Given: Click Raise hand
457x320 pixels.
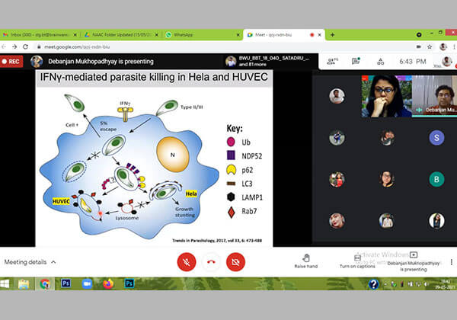Looking at the screenshot, I should click(305, 261).
